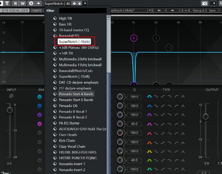Select the blue bell filter type icon

pos(149,106)
